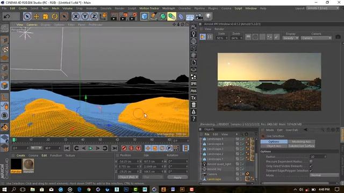The image size is (344, 193).
Task: Add a Cube primitive object
Action: click(x=145, y=17)
